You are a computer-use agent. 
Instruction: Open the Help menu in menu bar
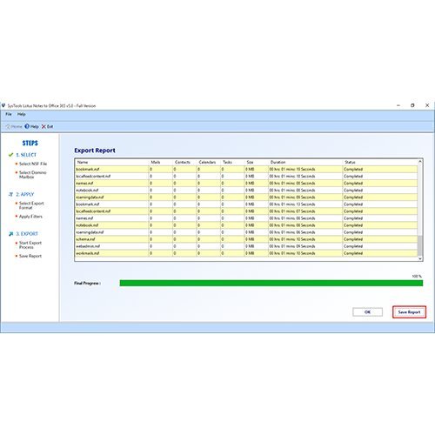pos(21,114)
